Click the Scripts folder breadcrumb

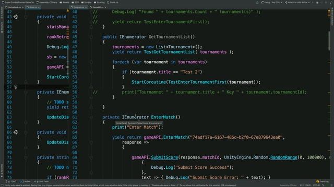(87, 2)
